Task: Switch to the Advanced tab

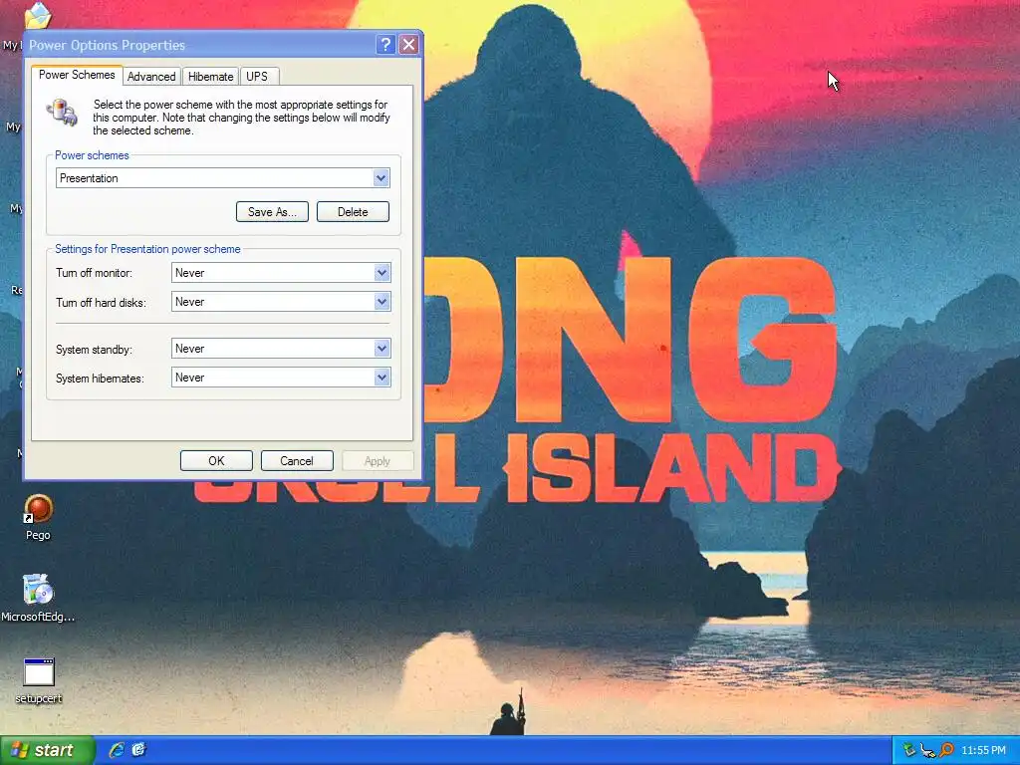Action: [151, 76]
